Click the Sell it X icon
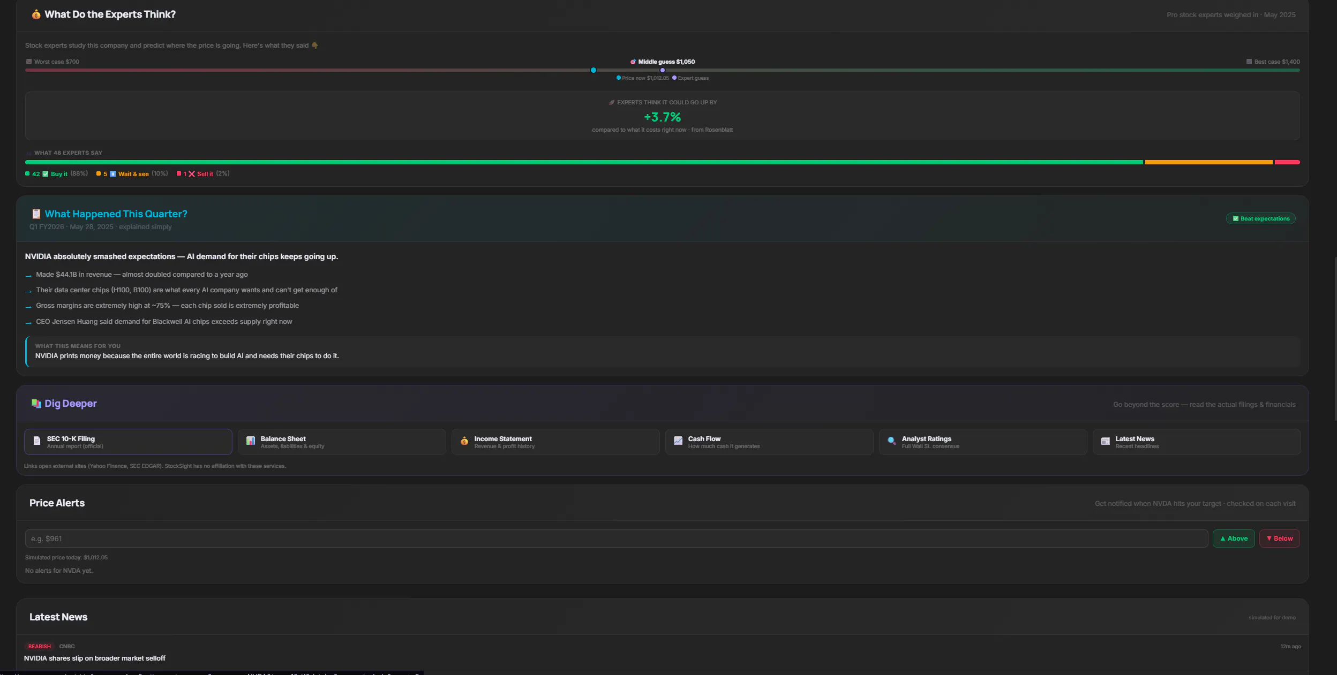 [x=192, y=174]
